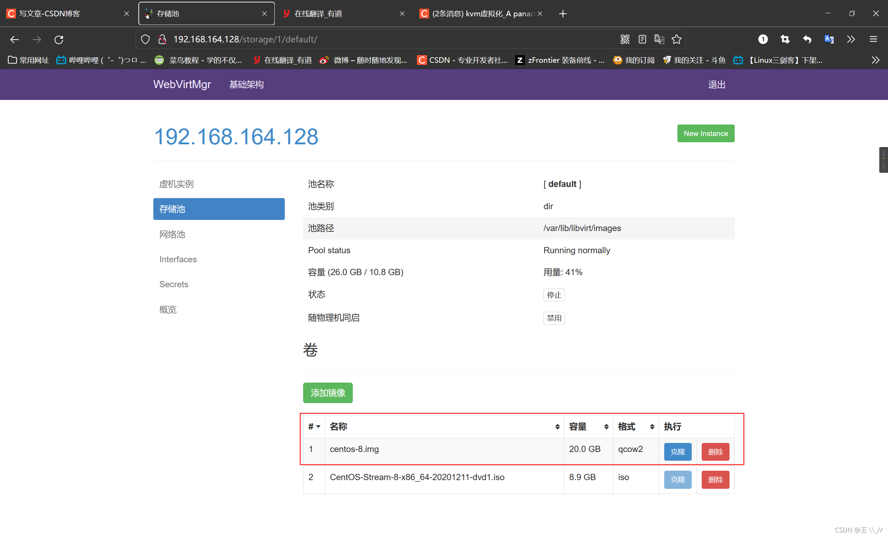The height and width of the screenshot is (537, 888).
Task: Click the WebVirtMgr brand link
Action: pyautogui.click(x=182, y=84)
